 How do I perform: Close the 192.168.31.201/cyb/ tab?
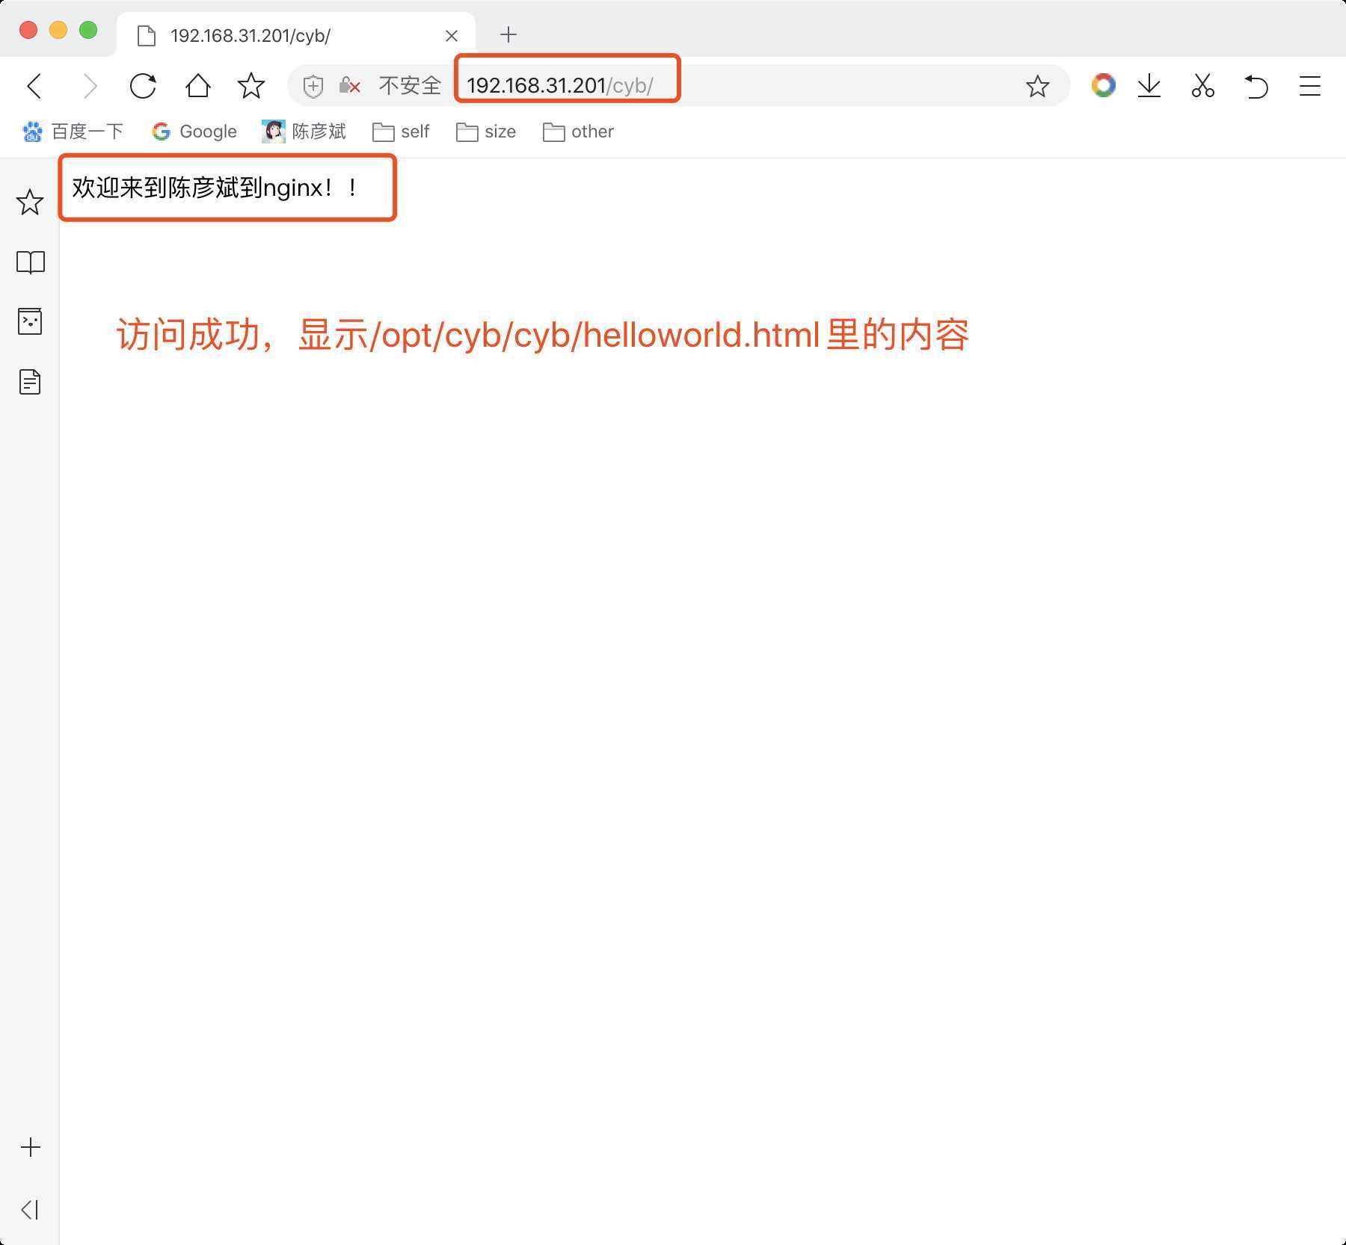pyautogui.click(x=452, y=36)
